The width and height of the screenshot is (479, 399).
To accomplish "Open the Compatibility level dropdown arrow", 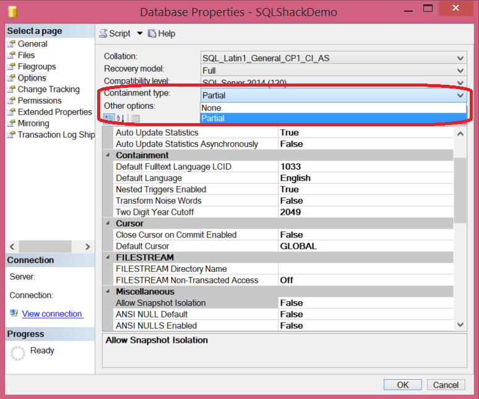I will 460,82.
